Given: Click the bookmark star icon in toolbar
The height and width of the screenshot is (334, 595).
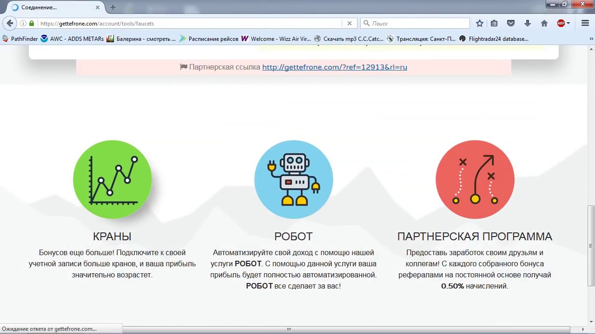Looking at the screenshot, I should (x=480, y=23).
